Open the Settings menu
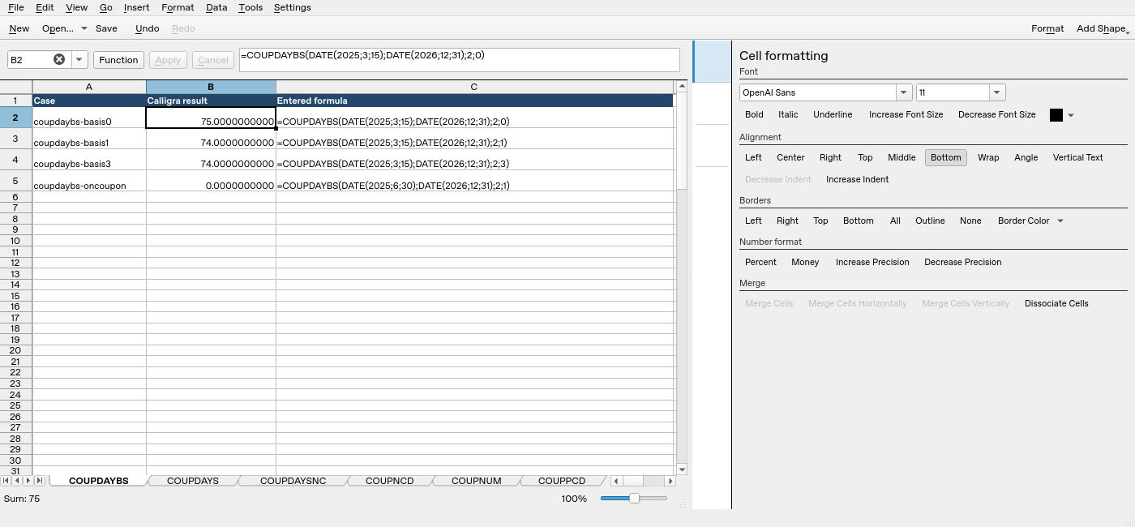 [x=292, y=7]
